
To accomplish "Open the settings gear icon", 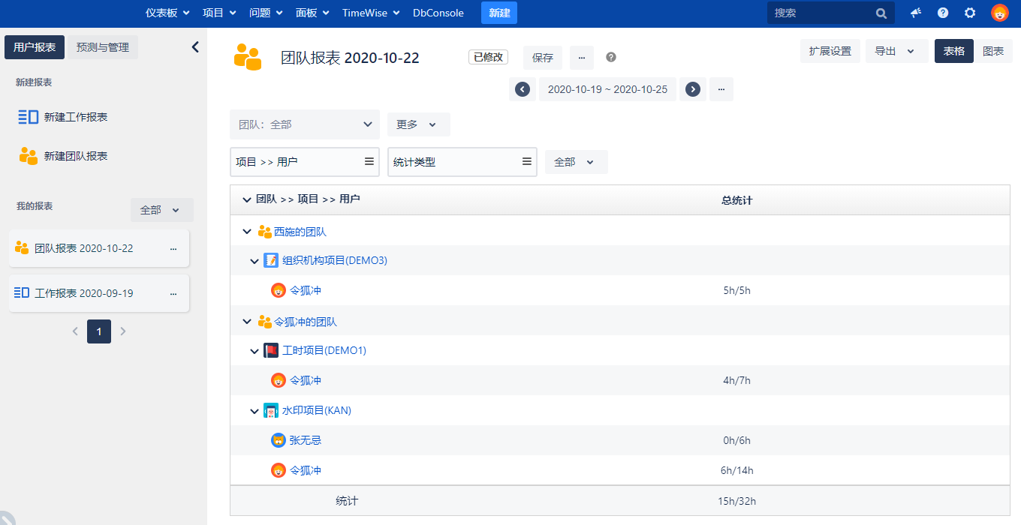I will point(970,13).
